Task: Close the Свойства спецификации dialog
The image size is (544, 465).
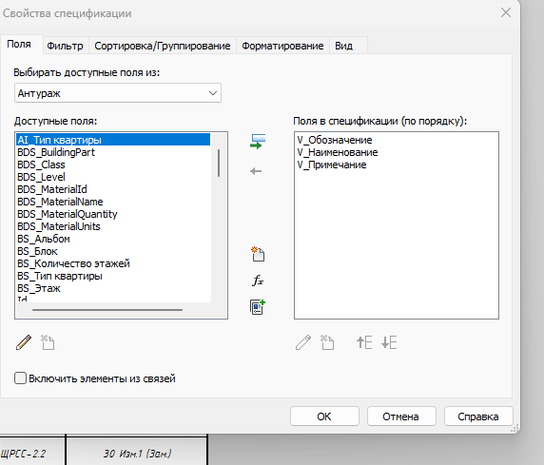Action: (x=506, y=13)
